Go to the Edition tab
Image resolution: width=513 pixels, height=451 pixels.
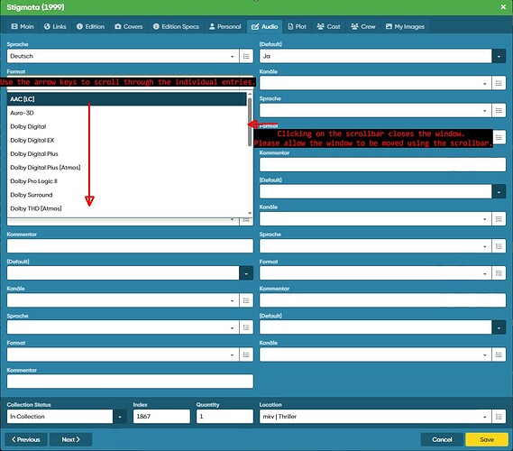pos(91,26)
